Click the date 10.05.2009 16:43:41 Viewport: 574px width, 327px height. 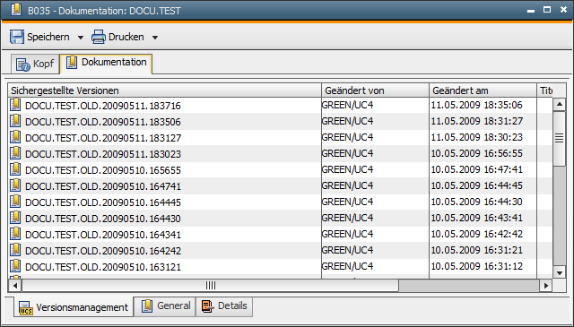pos(476,218)
